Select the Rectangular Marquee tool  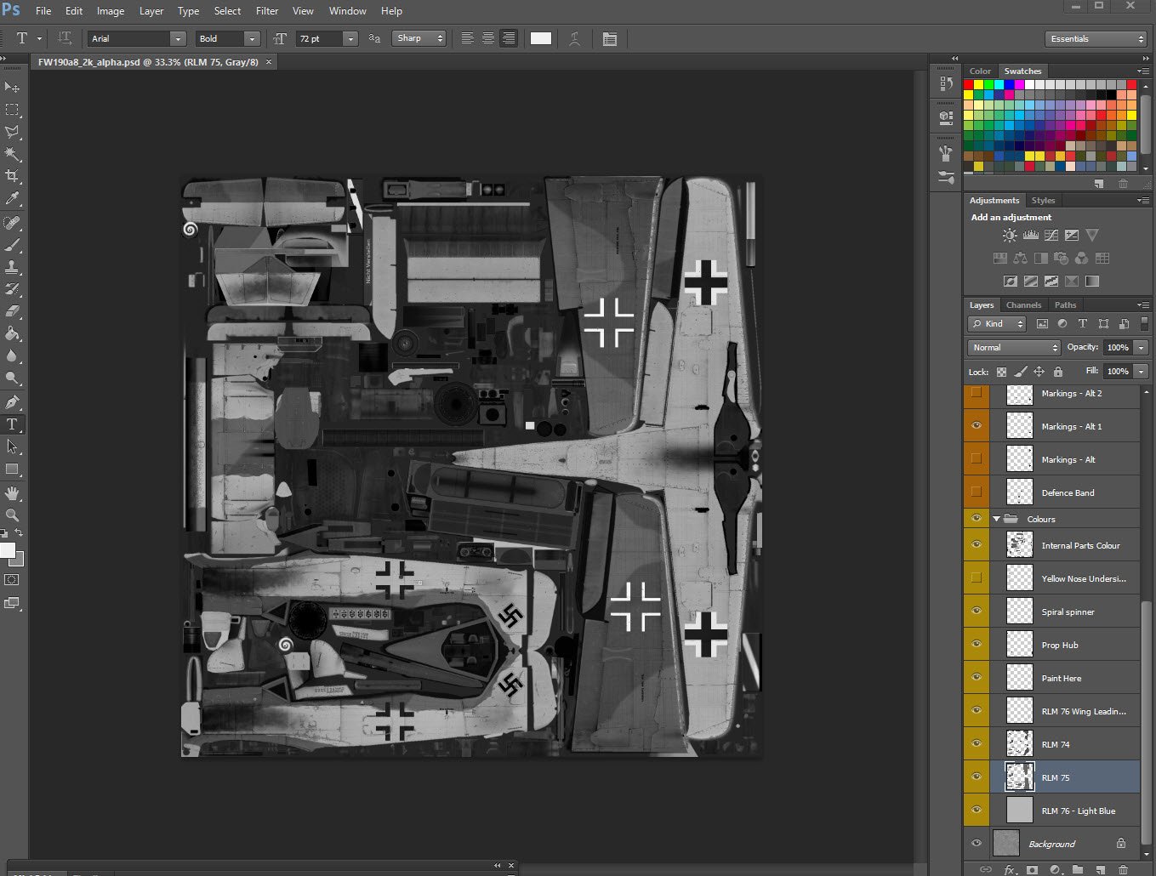click(12, 110)
